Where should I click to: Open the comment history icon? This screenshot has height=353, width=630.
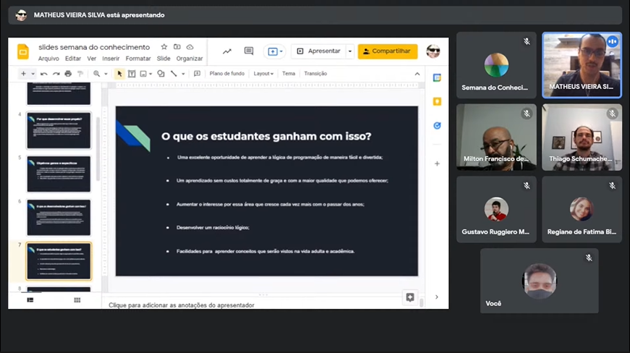248,51
